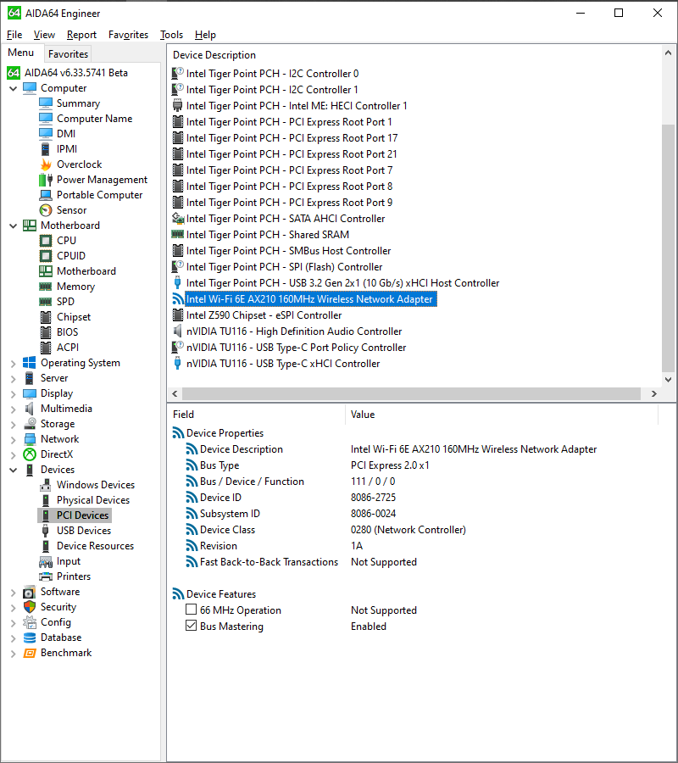Open the Help menu
678x763 pixels.
(x=205, y=35)
